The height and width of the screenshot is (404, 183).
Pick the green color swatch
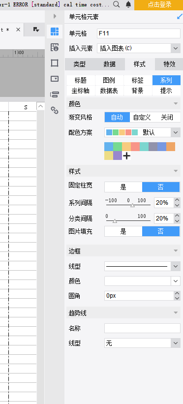(118, 147)
